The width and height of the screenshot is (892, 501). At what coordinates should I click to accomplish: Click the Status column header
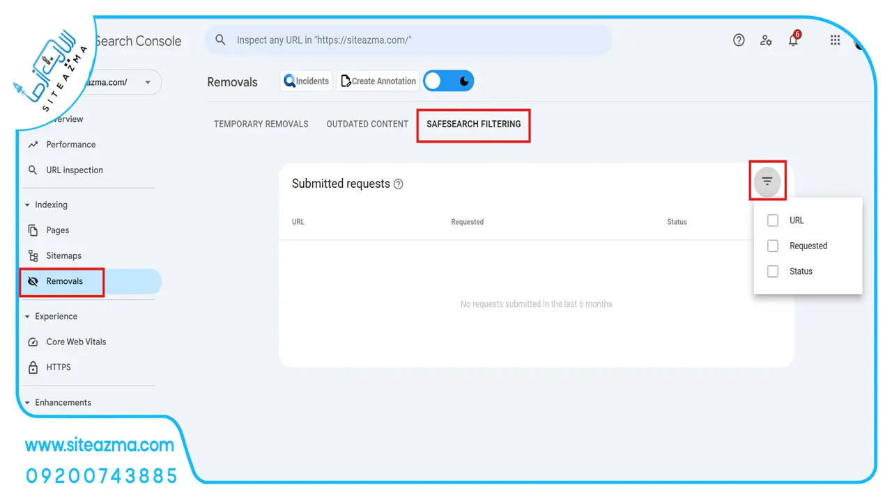(x=677, y=222)
